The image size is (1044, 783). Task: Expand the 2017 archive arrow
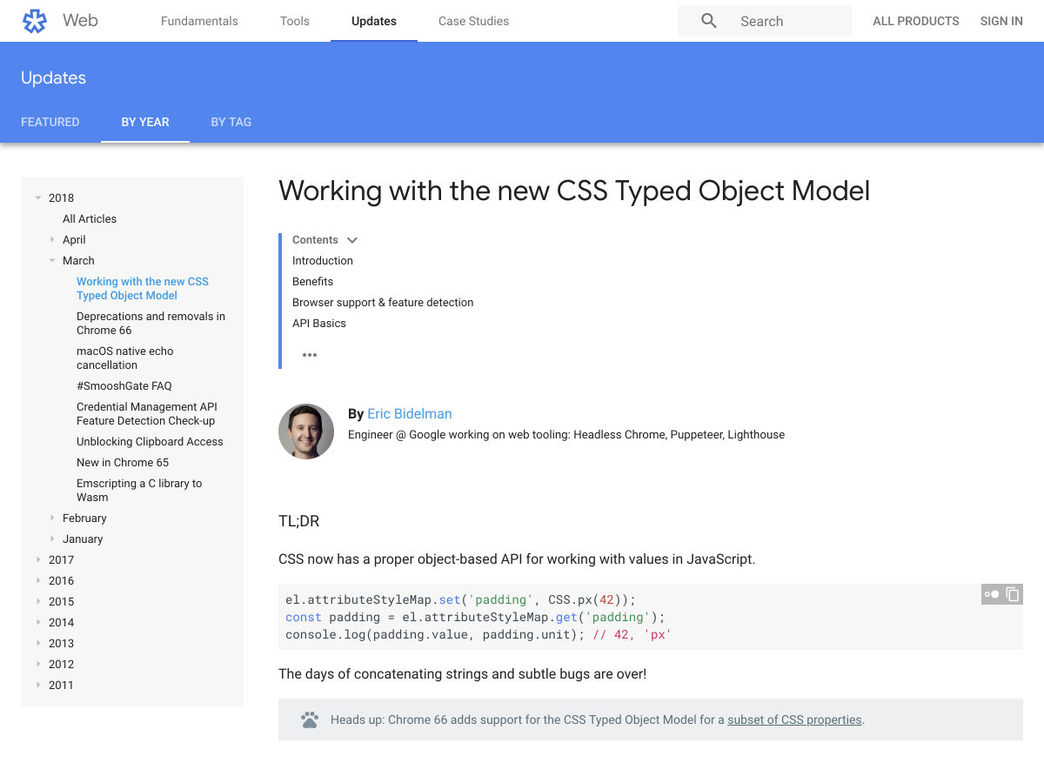point(38,559)
